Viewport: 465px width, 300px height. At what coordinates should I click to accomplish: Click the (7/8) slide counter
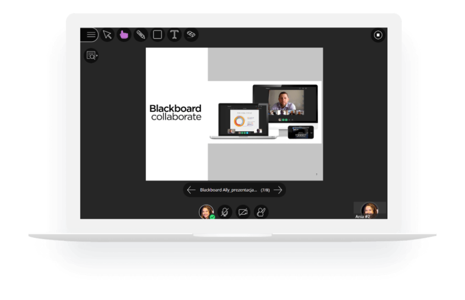[x=265, y=190]
